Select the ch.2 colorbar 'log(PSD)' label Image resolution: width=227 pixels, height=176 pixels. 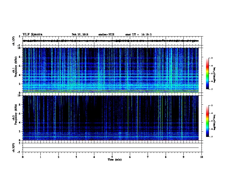[x=214, y=122]
